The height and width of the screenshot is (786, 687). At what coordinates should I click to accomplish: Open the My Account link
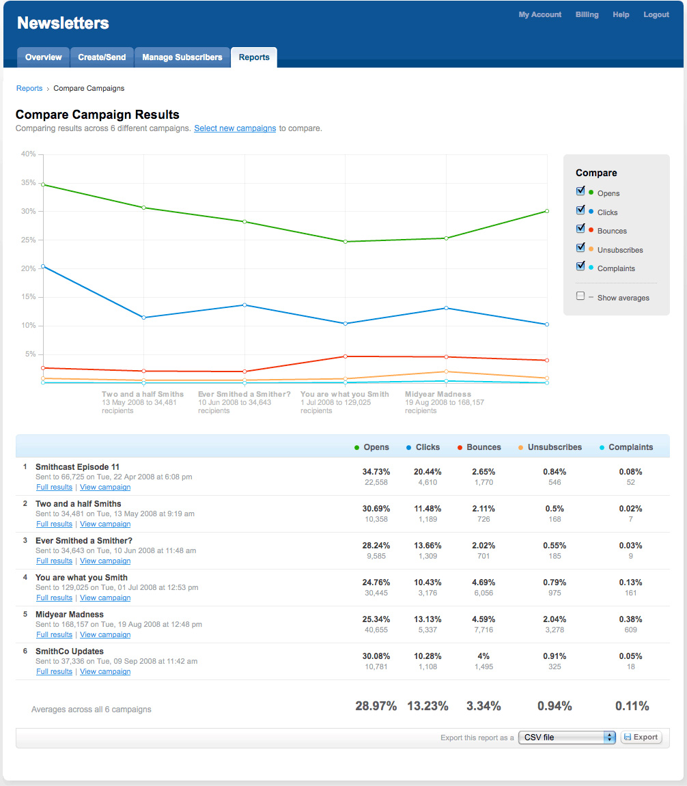(539, 15)
